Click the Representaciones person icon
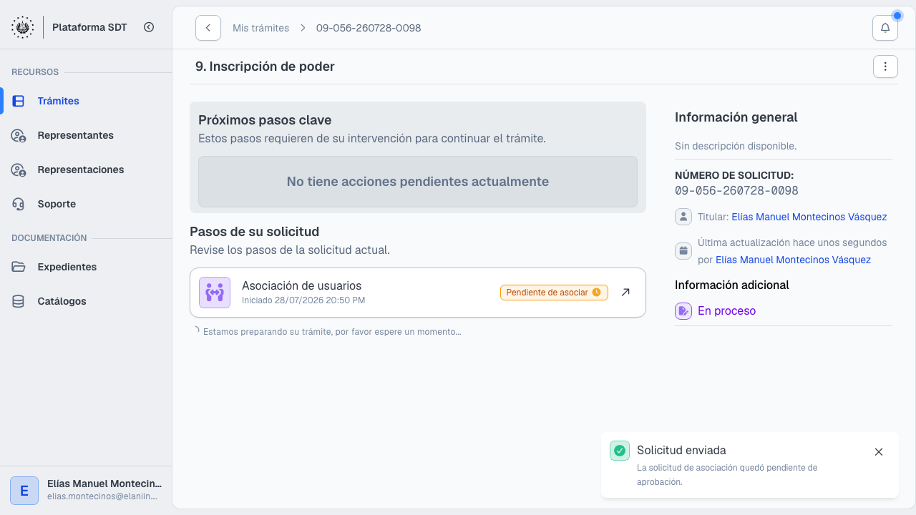The height and width of the screenshot is (515, 916). tap(19, 170)
